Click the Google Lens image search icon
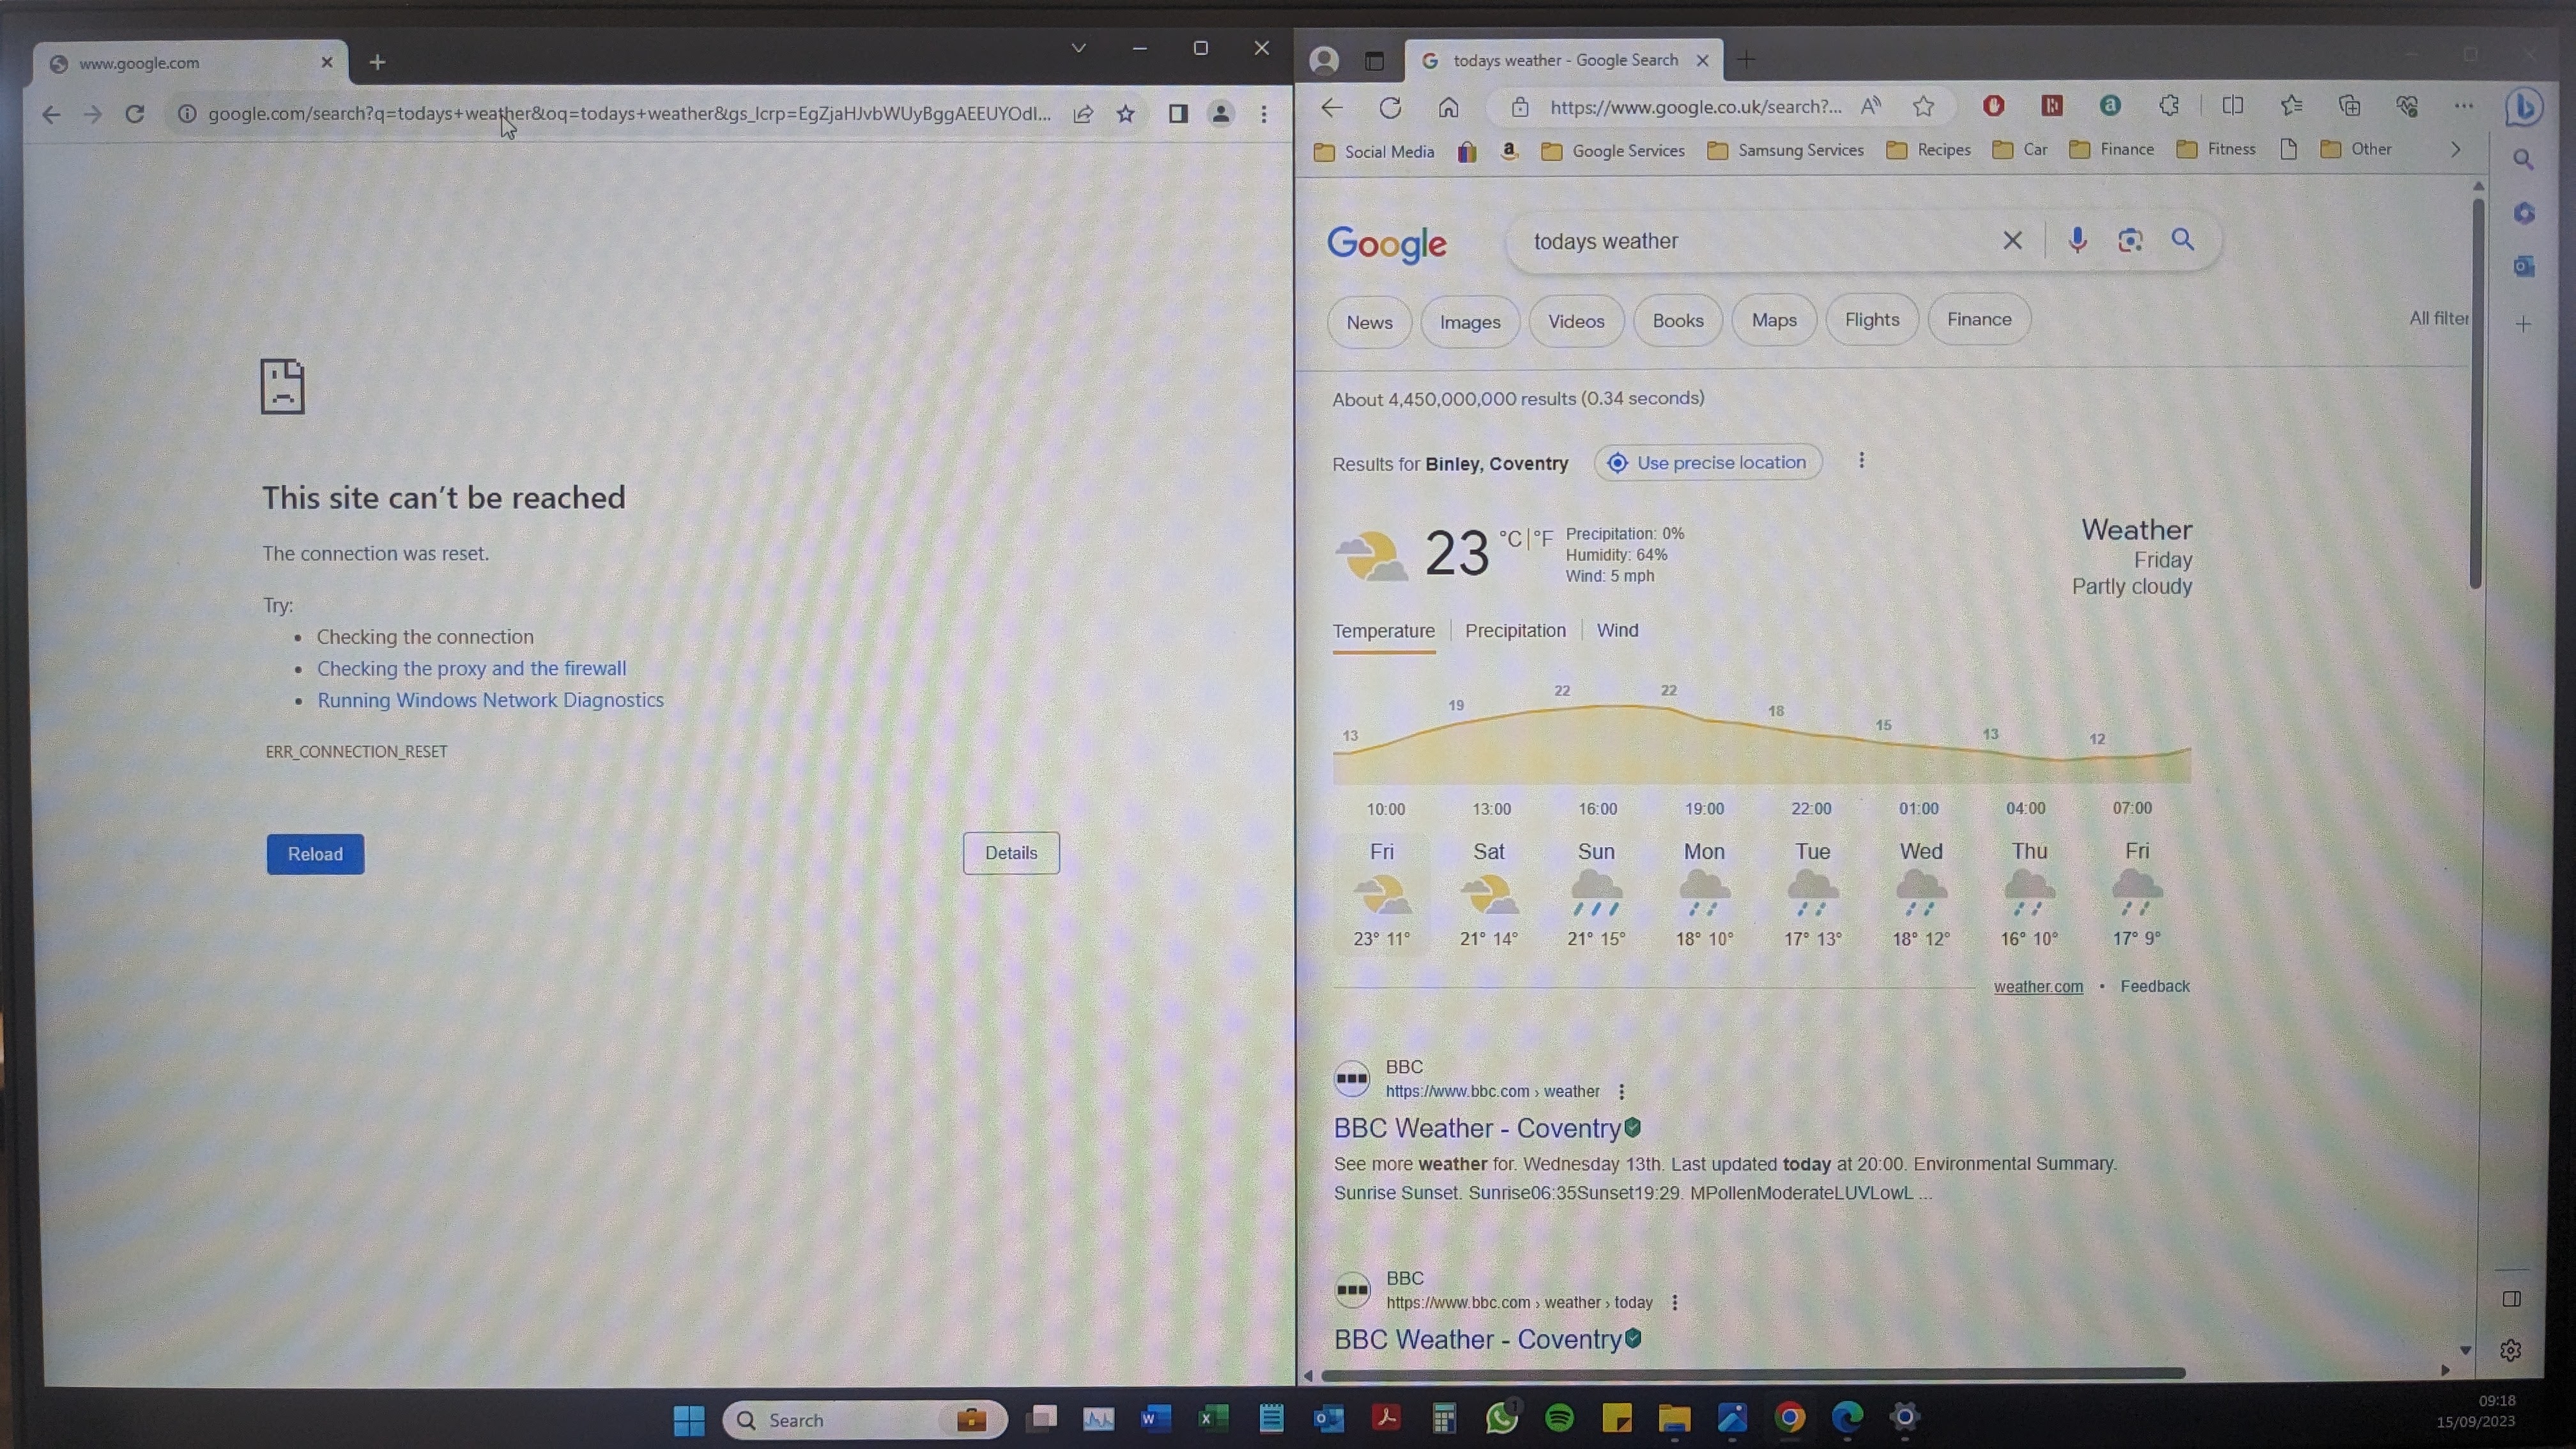The height and width of the screenshot is (1449, 2576). [x=2130, y=240]
